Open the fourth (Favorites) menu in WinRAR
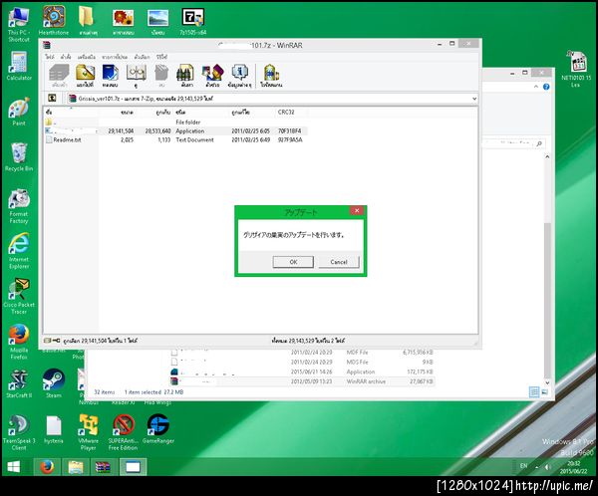The image size is (598, 496). click(x=115, y=57)
